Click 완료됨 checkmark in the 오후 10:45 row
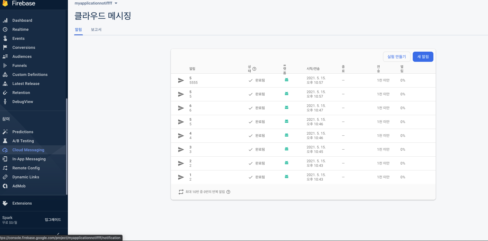This screenshot has height=241, width=488. 251,150
